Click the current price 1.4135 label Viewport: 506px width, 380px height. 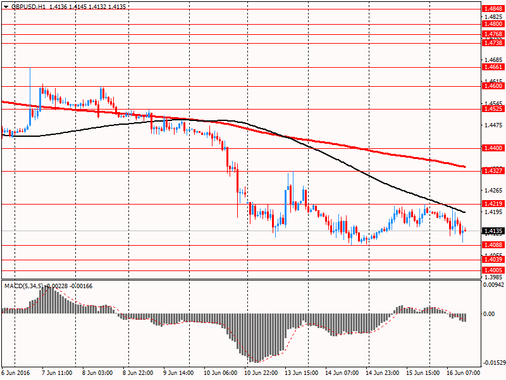493,231
